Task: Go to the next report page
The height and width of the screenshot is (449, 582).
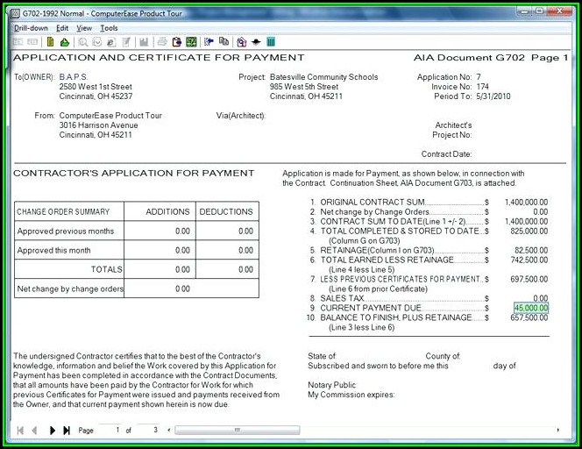Action: 53,431
